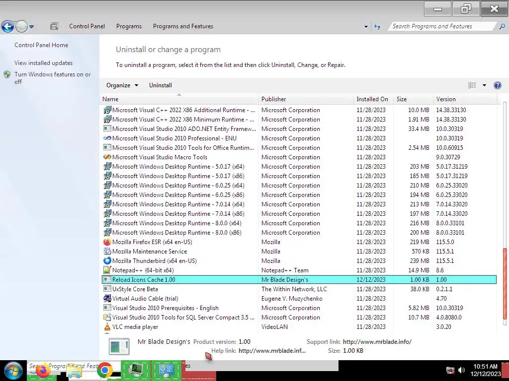
Task: Select the Mozilla Thunderbird icon
Action: (107, 261)
